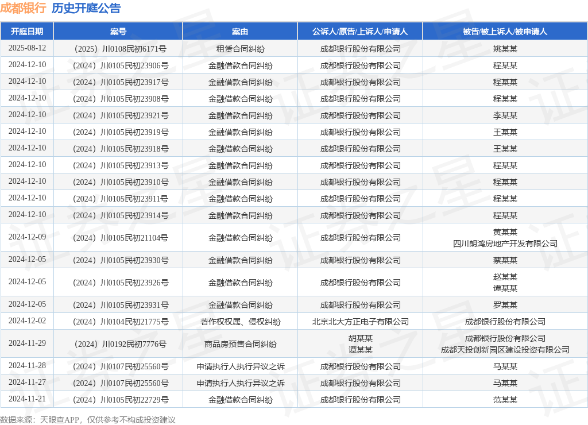Viewport: 588px width, 425px height.
Task: Select case number (2025)川0108民初6171号
Action: (x=121, y=49)
